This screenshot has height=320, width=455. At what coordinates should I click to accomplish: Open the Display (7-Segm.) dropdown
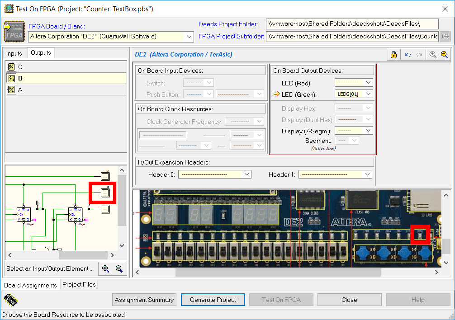click(368, 131)
